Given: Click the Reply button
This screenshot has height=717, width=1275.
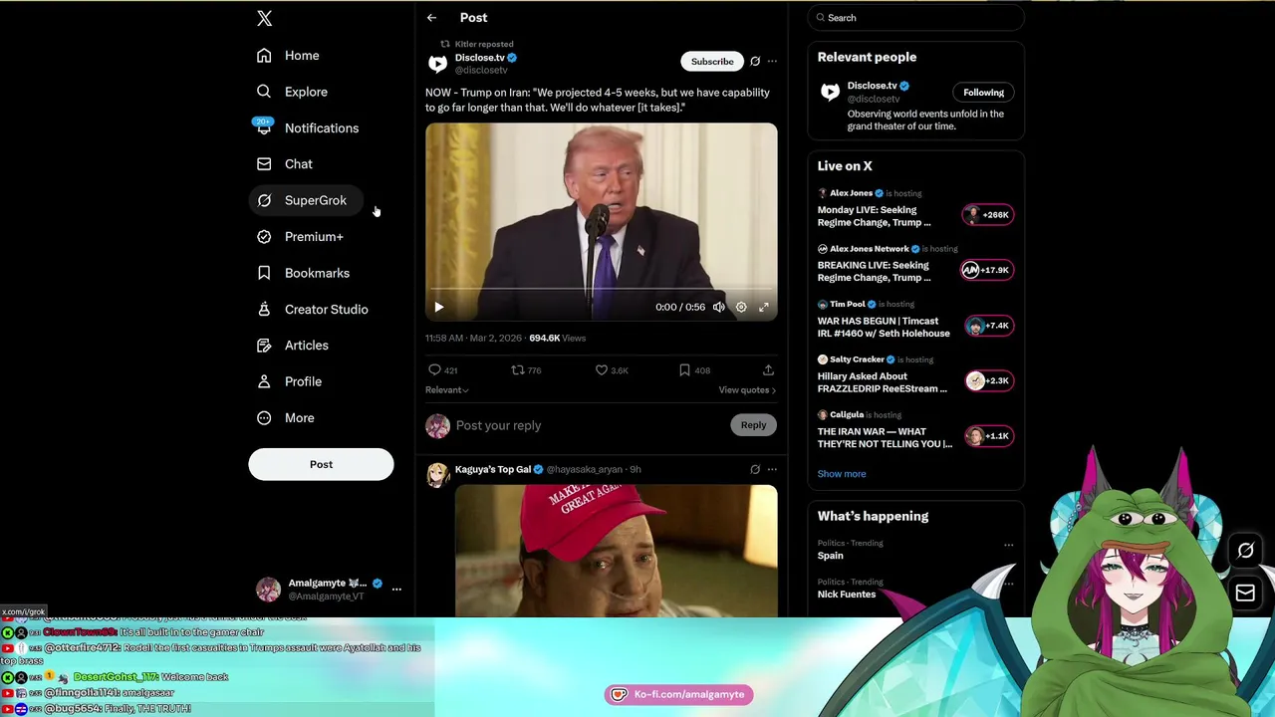Looking at the screenshot, I should coord(753,425).
